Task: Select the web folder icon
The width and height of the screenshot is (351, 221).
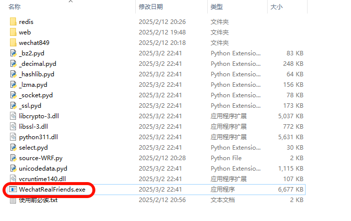Action: [13, 32]
